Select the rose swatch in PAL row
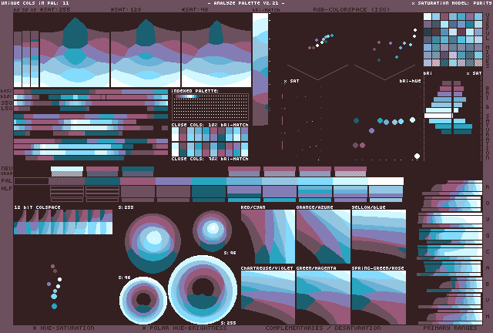The image size is (493, 333). [138, 181]
